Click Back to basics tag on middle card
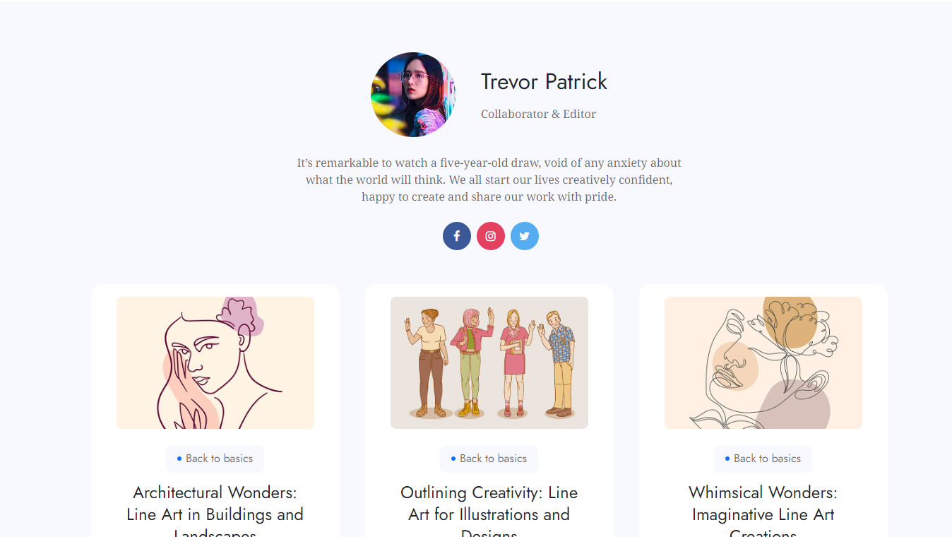The image size is (952, 537). (x=489, y=459)
